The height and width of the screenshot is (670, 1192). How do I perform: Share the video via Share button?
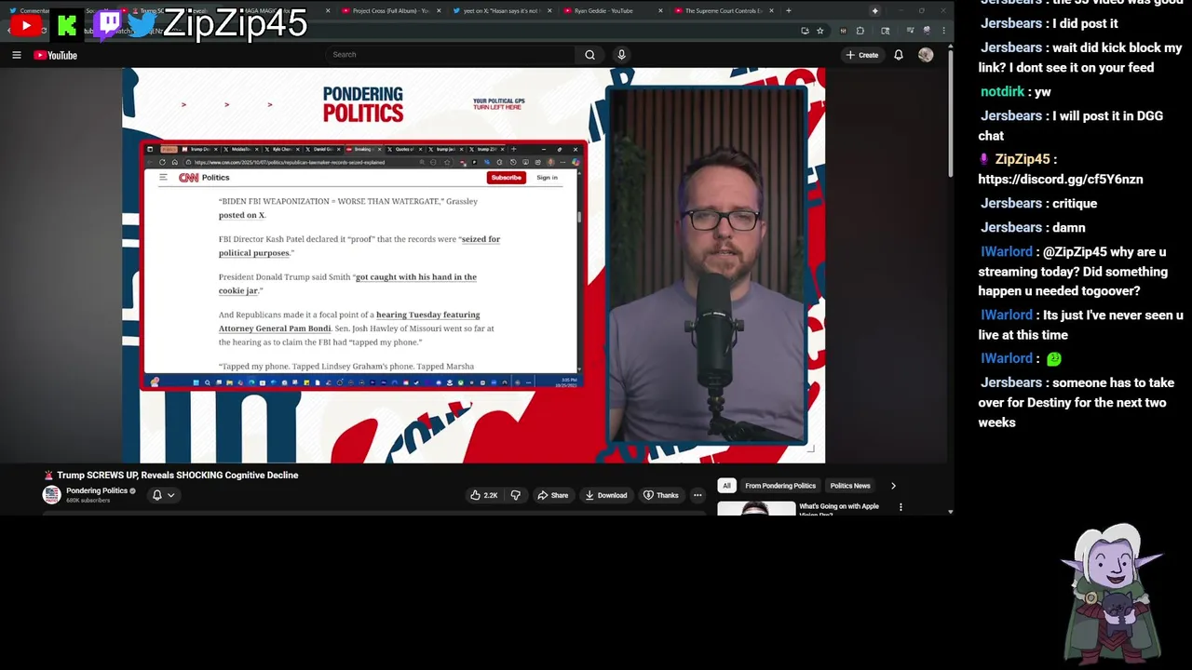552,495
